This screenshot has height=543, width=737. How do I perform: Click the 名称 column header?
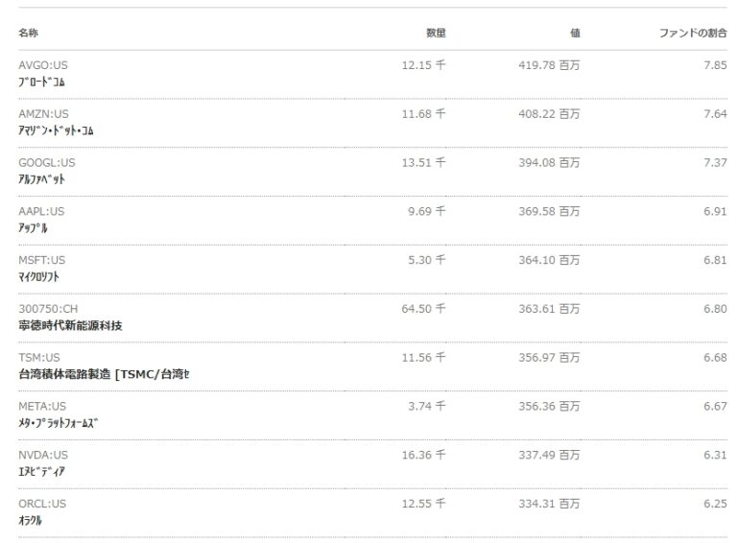[x=28, y=34]
